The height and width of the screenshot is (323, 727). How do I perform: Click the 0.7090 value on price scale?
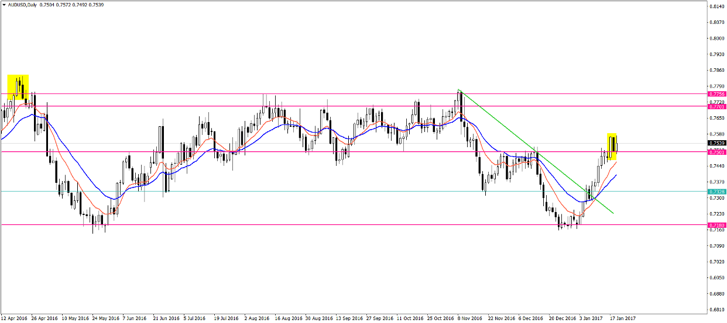(x=717, y=246)
